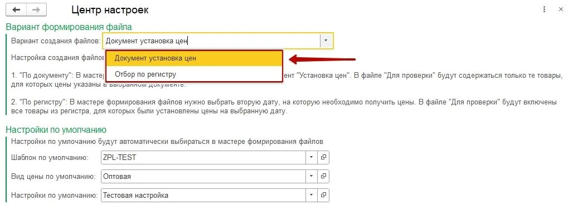Click the Тестовая настройка field
573x220 pixels.
[203, 195]
